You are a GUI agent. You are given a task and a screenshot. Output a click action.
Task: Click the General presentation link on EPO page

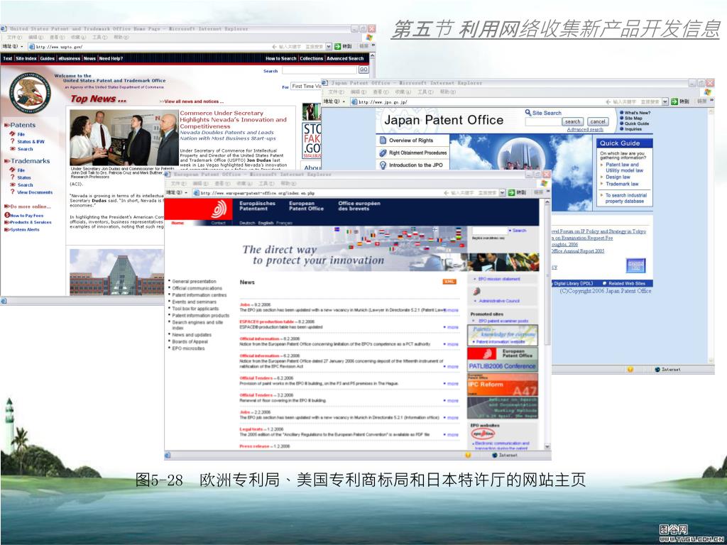point(194,281)
